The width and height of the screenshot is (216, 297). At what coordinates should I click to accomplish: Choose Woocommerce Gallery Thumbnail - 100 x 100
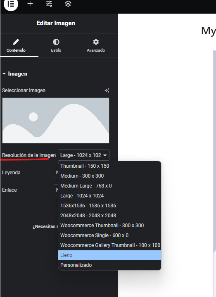(109, 245)
